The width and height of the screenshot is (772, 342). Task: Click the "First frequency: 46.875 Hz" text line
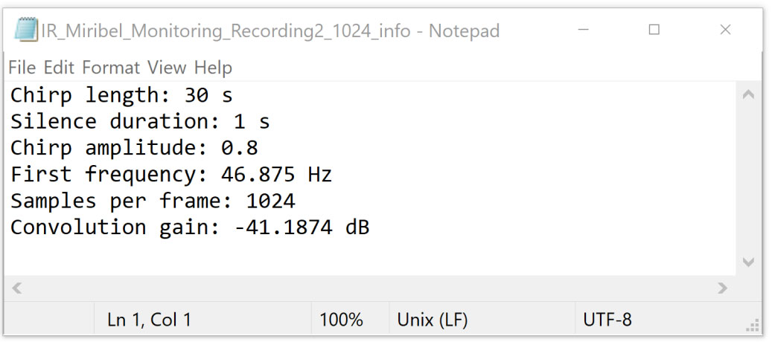(x=171, y=175)
